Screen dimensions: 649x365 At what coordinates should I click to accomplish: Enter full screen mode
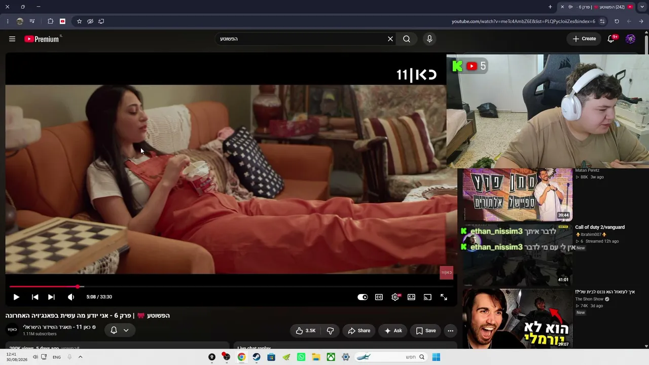point(444,297)
